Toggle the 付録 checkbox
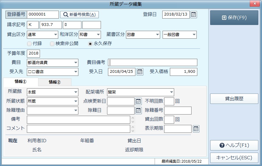Image resolution: width=262 pixels, height=166 pixels. pyautogui.click(x=29, y=44)
